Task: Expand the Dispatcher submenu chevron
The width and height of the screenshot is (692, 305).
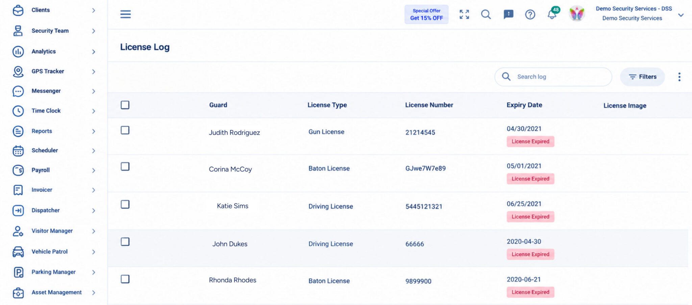Action: click(x=94, y=211)
